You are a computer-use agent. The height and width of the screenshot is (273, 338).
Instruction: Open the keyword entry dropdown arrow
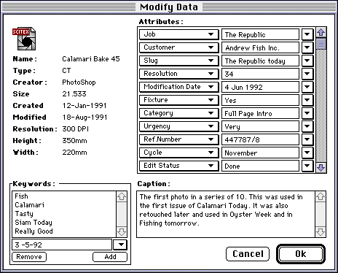[x=120, y=245]
